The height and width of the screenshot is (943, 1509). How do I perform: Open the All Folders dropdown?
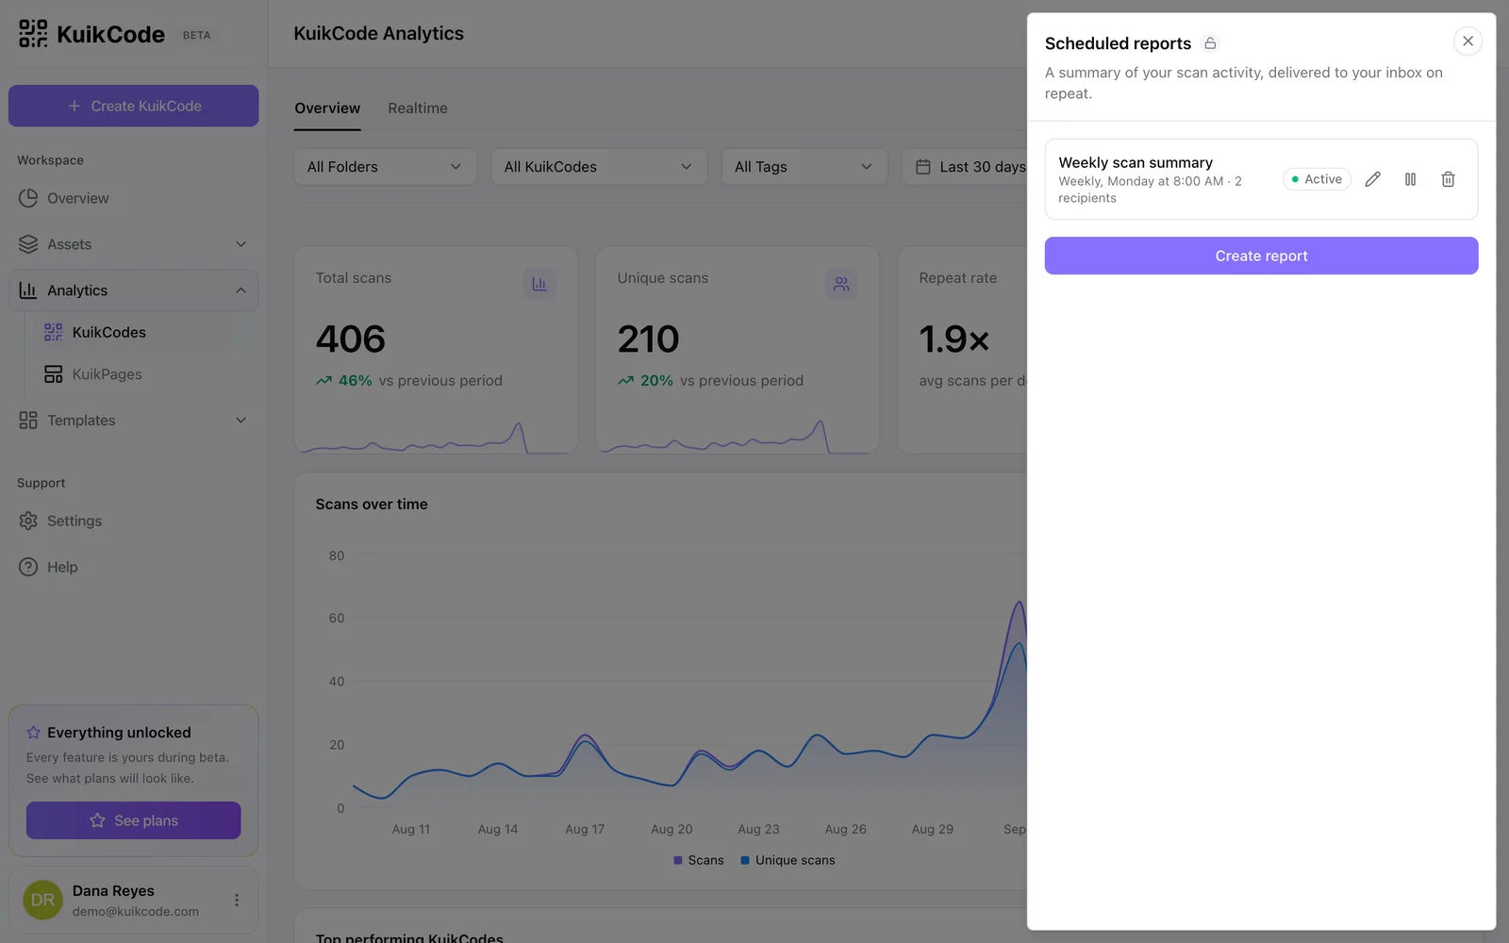click(x=385, y=167)
